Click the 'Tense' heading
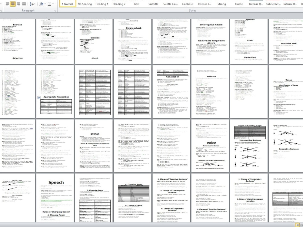Viewport: 303px width, 227px height. click(288, 80)
